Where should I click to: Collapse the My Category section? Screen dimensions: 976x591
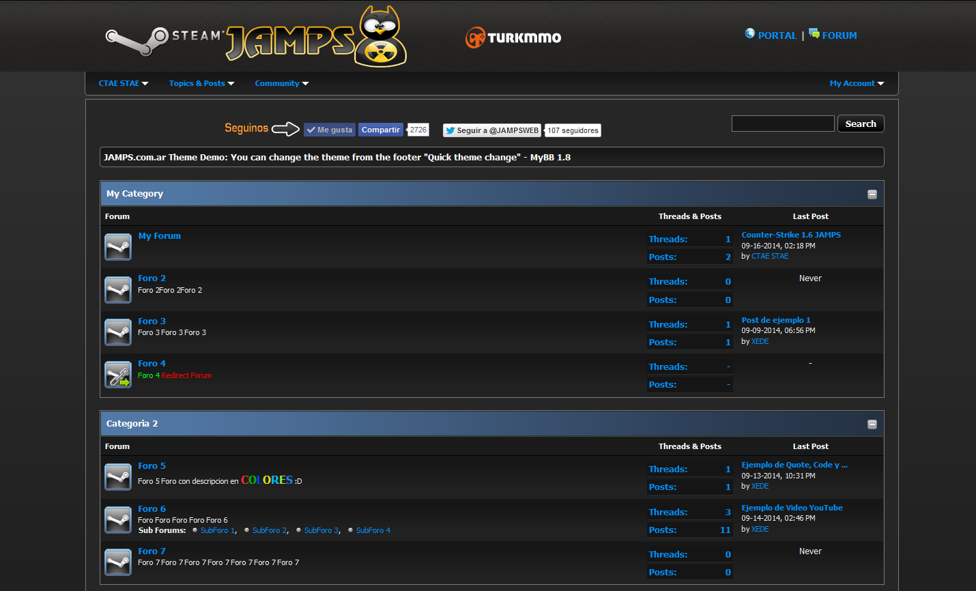pos(872,194)
